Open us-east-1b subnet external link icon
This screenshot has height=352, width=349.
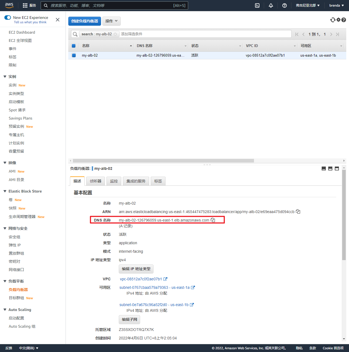coord(192,305)
